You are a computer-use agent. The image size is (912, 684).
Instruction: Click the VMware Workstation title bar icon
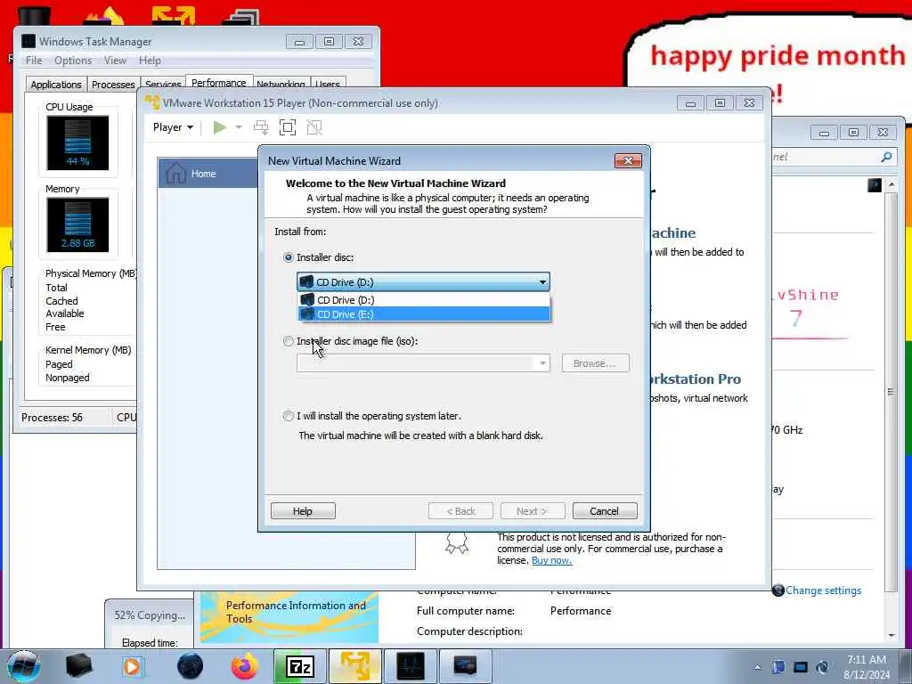(x=152, y=102)
